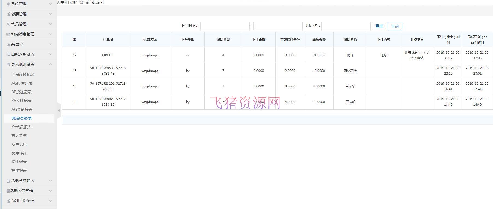Click ID cell 44
This screenshot has height=209, width=493.
coord(75,102)
